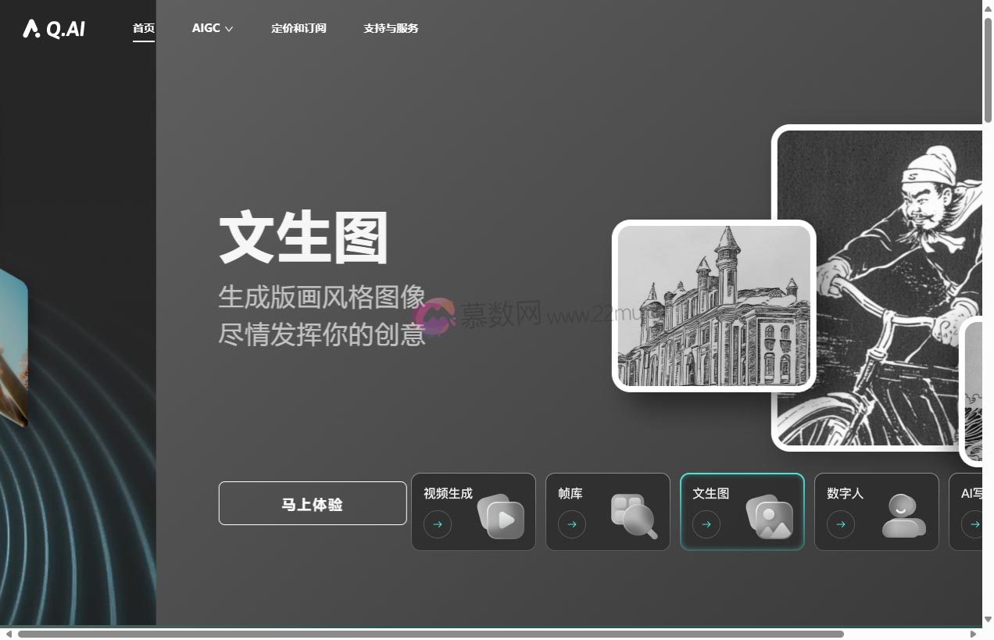
Task: Click the arrow circle under 文生图
Action: pyautogui.click(x=706, y=524)
